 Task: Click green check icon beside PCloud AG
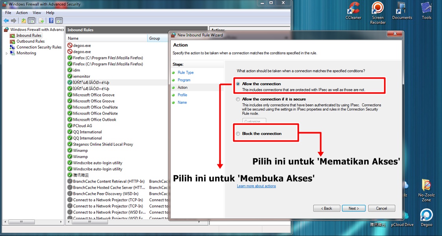pyautogui.click(x=70, y=126)
